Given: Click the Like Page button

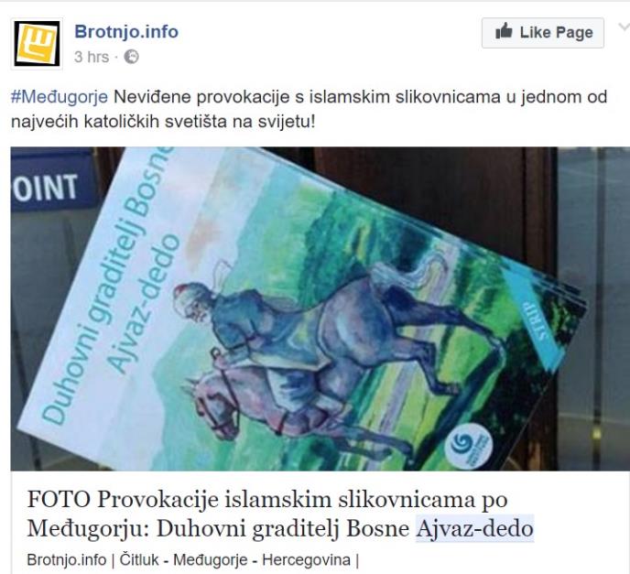Looking at the screenshot, I should 543,33.
